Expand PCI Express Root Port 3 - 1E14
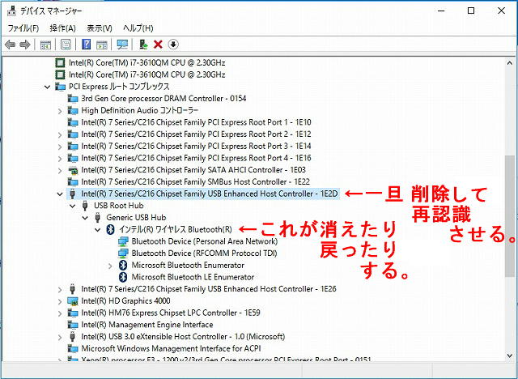Screen dimensions: 518x379 60,147
